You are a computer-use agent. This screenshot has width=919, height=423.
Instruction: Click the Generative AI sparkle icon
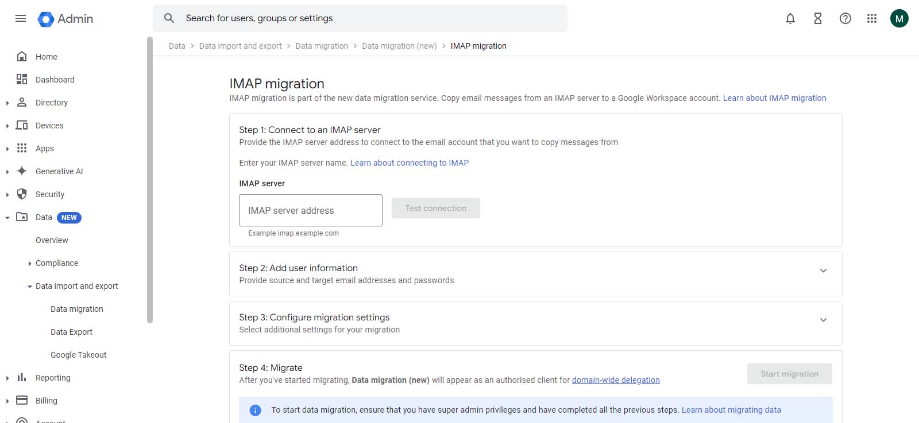22,171
